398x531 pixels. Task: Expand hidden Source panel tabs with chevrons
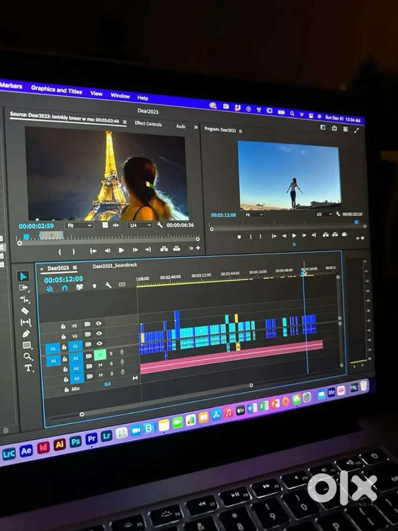tap(194, 127)
